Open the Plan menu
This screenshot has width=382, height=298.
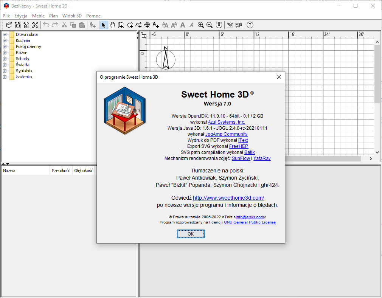[x=53, y=16]
